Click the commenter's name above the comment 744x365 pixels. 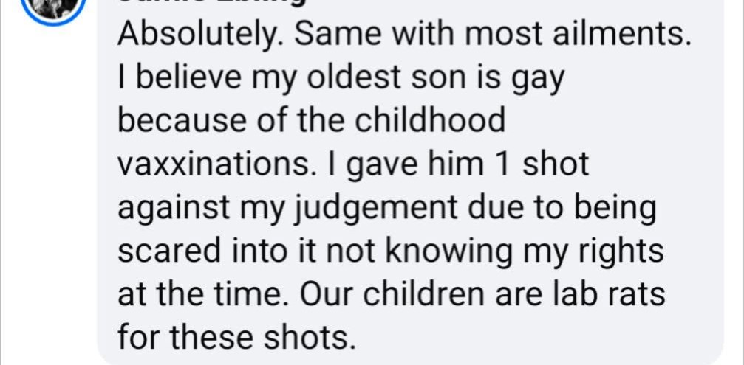pyautogui.click(x=211, y=3)
